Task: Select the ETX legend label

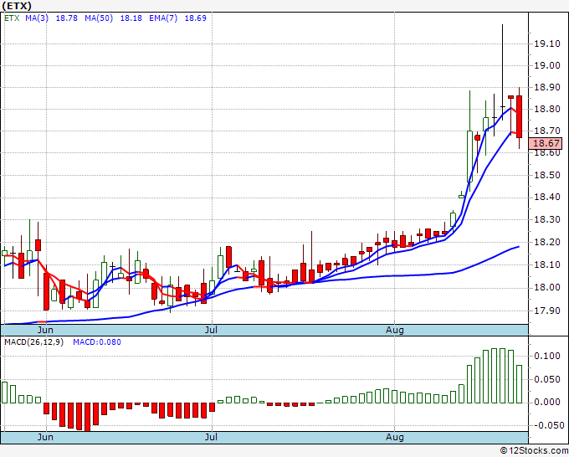Action: (x=12, y=18)
